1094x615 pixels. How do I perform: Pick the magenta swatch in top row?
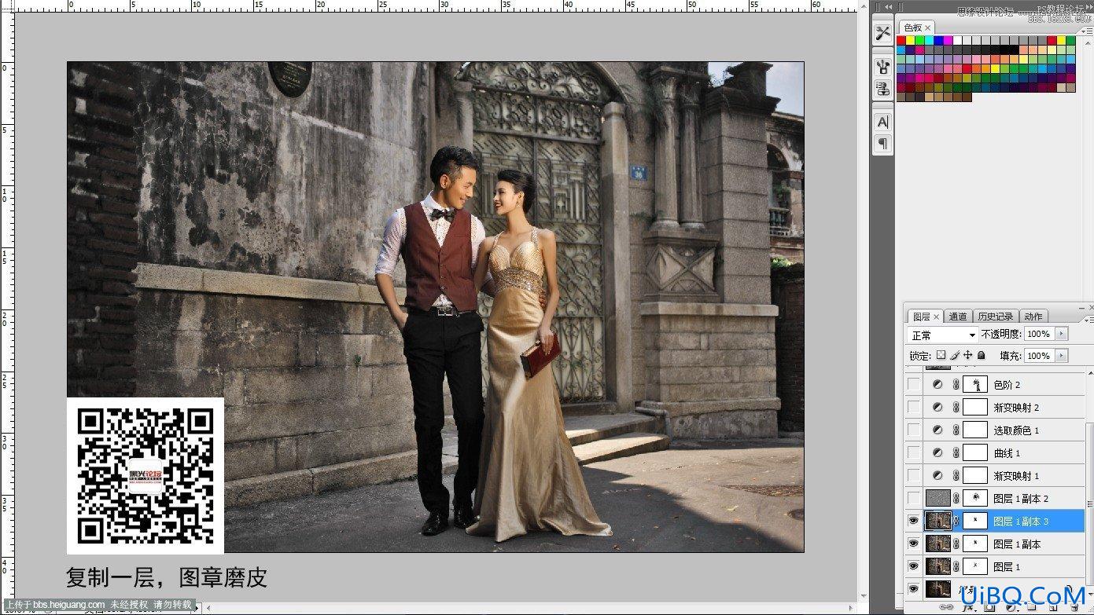[949, 41]
